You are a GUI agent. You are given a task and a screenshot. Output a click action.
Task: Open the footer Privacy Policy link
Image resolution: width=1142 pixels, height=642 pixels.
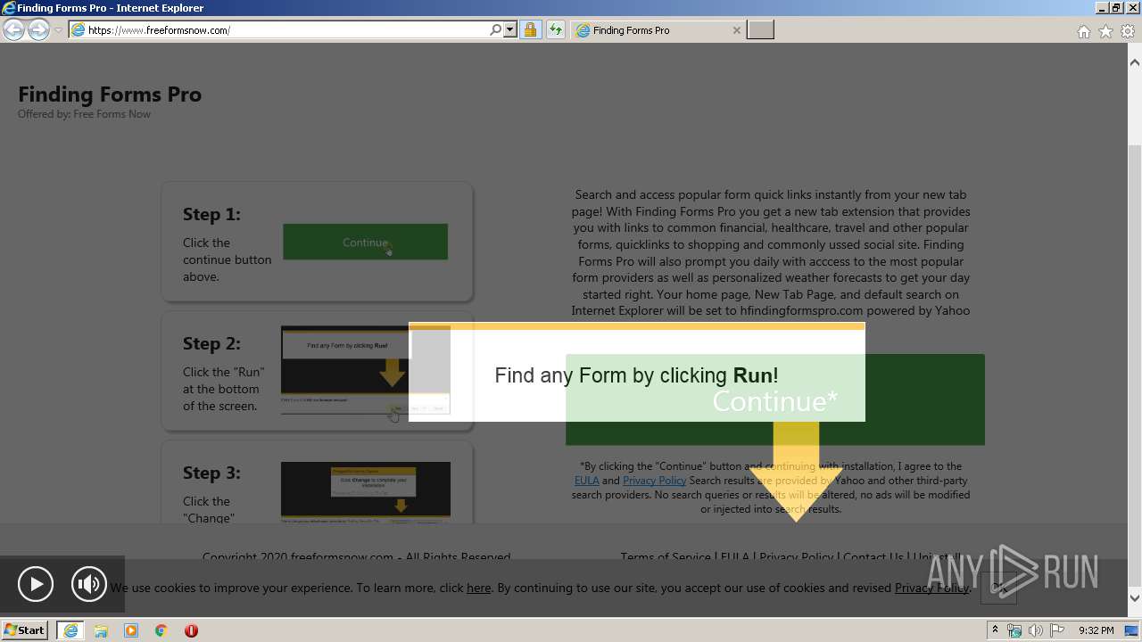pos(796,557)
